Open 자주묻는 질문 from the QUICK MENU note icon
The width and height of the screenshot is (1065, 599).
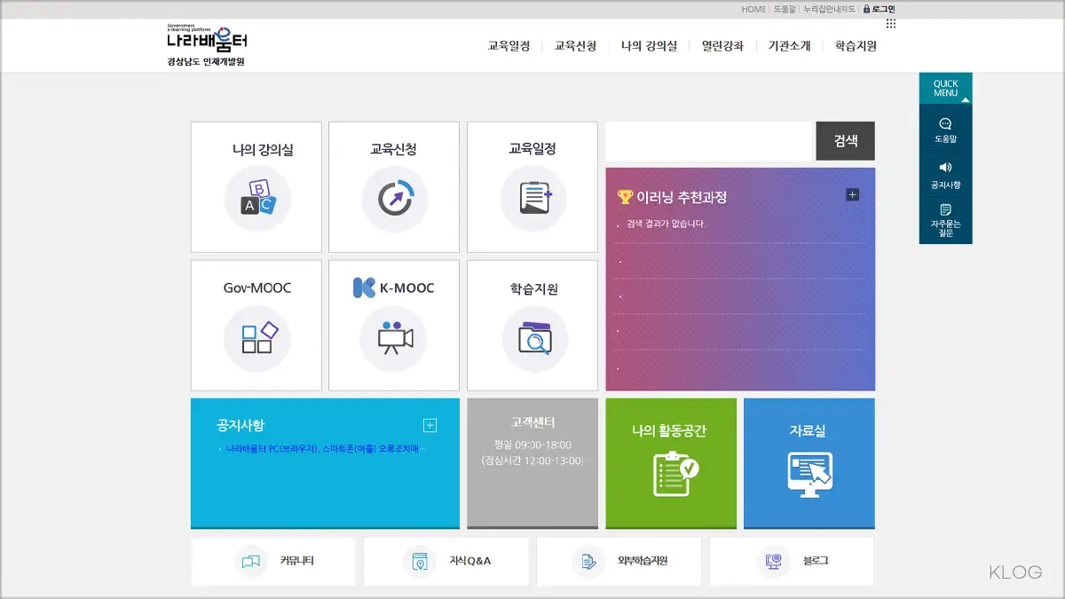(945, 214)
